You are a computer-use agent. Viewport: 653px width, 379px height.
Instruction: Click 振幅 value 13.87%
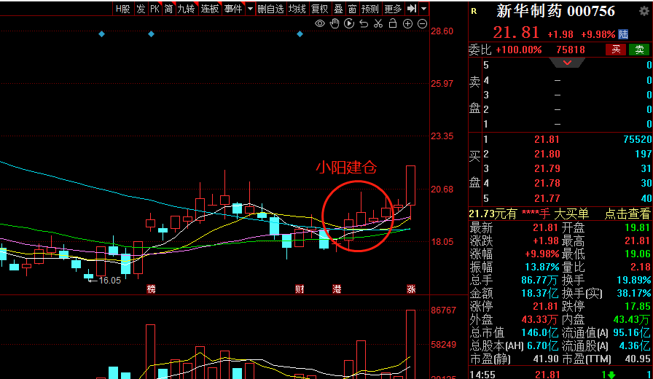pos(541,267)
